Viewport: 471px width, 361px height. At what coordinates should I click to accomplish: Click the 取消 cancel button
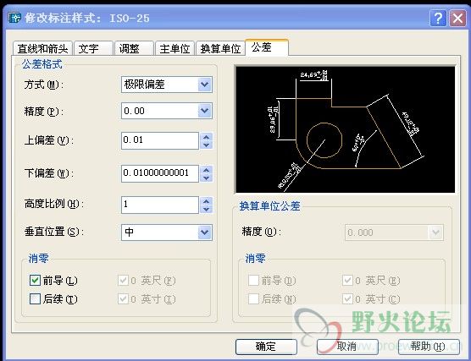point(347,347)
